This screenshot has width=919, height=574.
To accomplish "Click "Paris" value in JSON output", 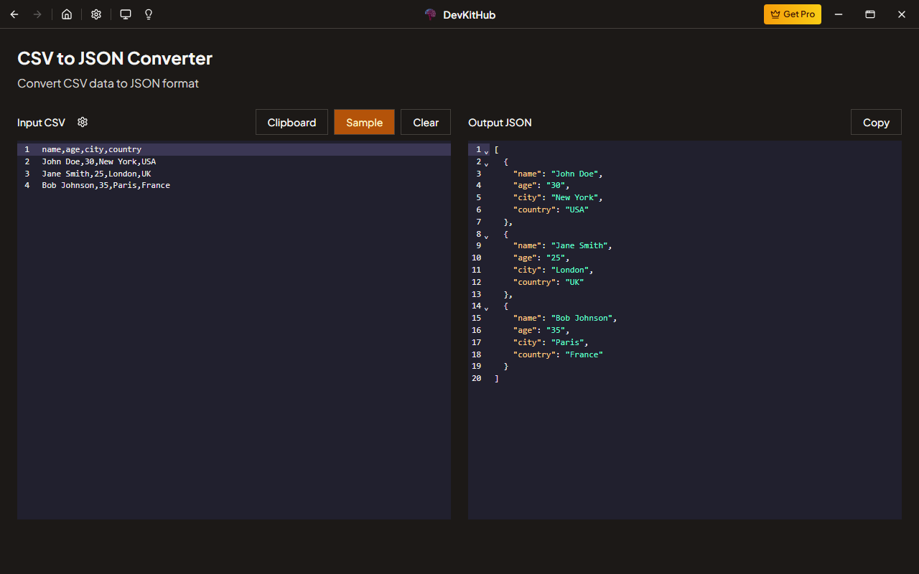I will (567, 342).
